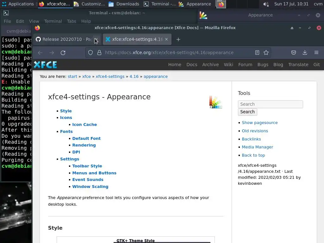Toggle reader view icon in address bar

[257, 53]
